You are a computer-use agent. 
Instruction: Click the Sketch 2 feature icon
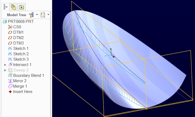pos(10,54)
